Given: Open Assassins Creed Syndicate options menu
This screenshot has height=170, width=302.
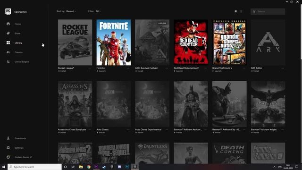Looking at the screenshot, I should point(90,130).
